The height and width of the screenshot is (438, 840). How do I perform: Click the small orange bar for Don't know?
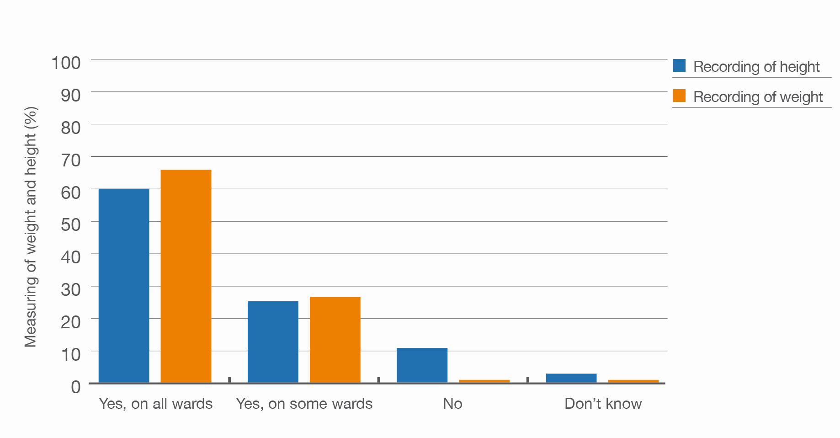633,381
